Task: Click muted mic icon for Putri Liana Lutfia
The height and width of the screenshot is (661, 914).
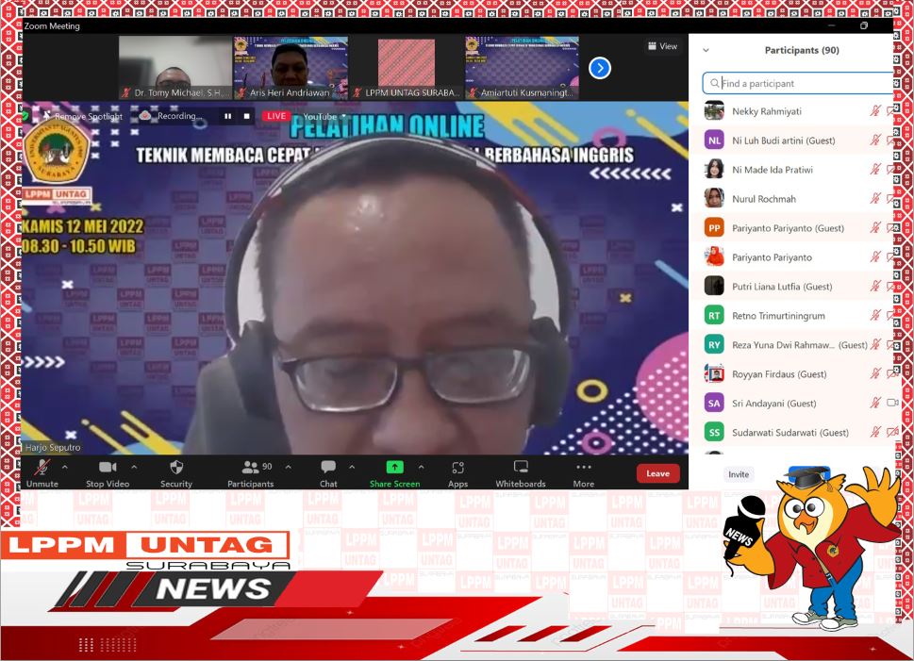Action: tap(875, 286)
